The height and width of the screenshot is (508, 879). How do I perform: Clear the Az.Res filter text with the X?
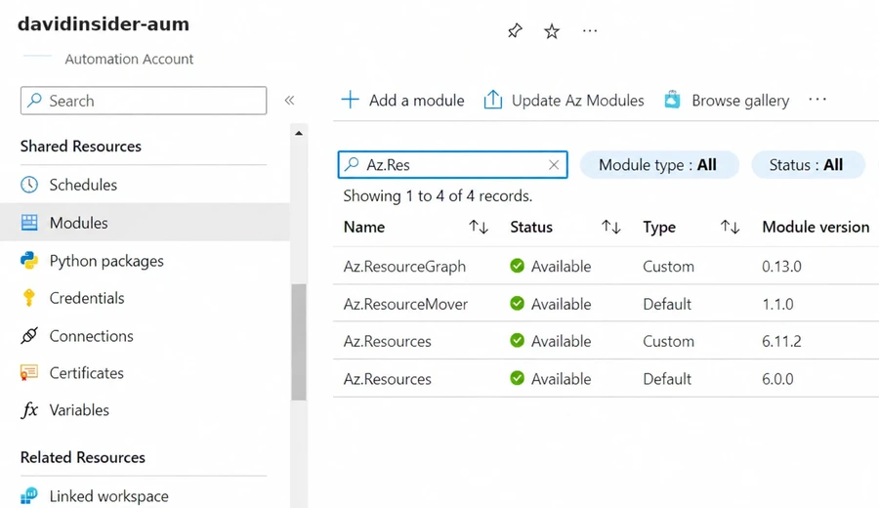pos(554,165)
